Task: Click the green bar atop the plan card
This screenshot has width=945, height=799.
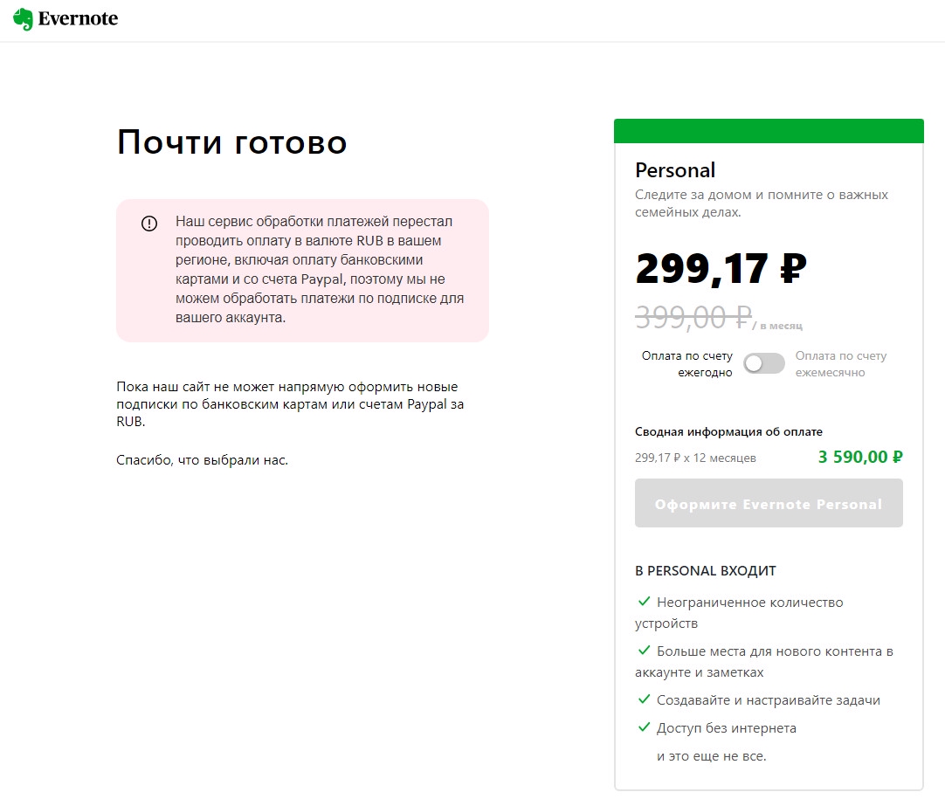Action: 769,131
